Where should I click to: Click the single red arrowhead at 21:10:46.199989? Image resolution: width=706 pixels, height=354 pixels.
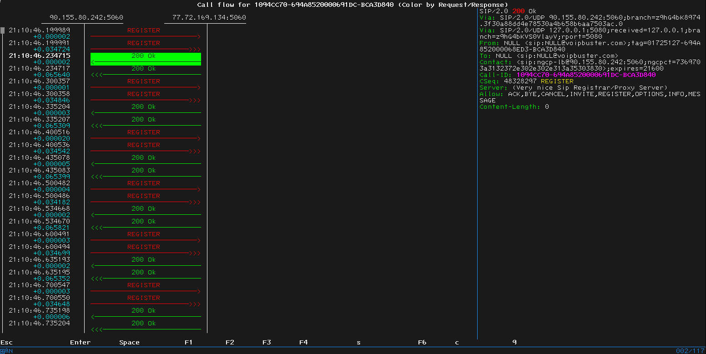click(x=198, y=36)
